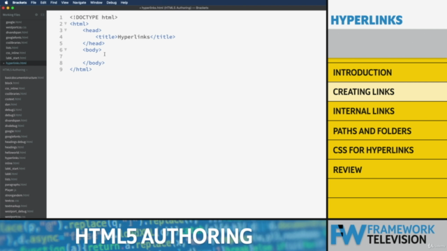Open the HTML5 Authoring project dropdown
The height and width of the screenshot is (251, 447).
tap(15, 70)
